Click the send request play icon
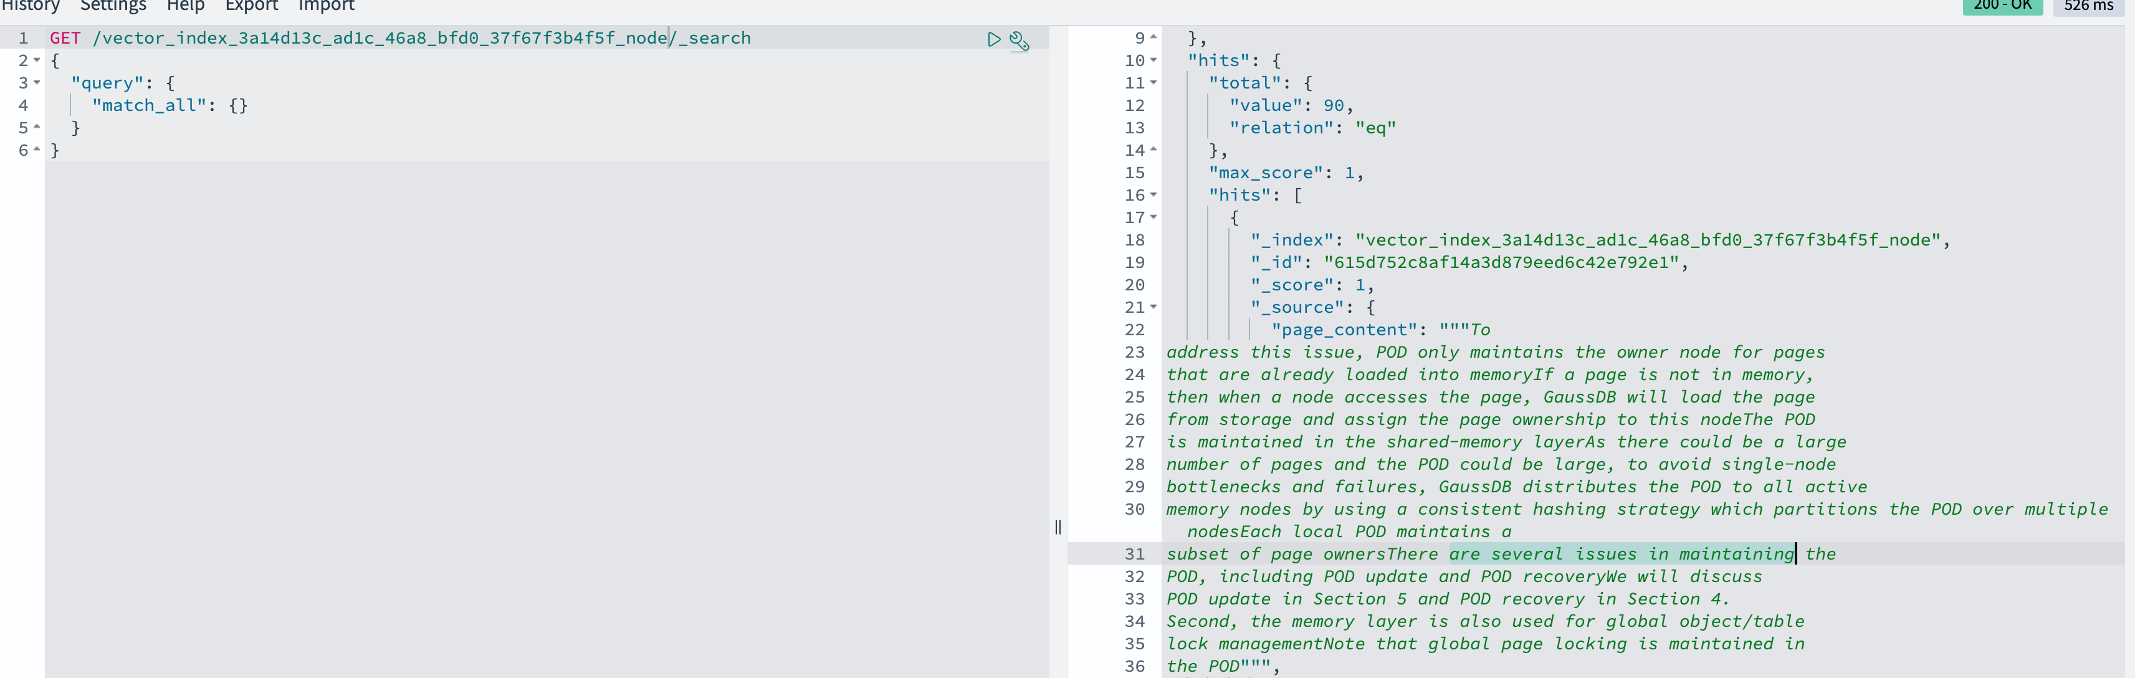 pos(994,39)
